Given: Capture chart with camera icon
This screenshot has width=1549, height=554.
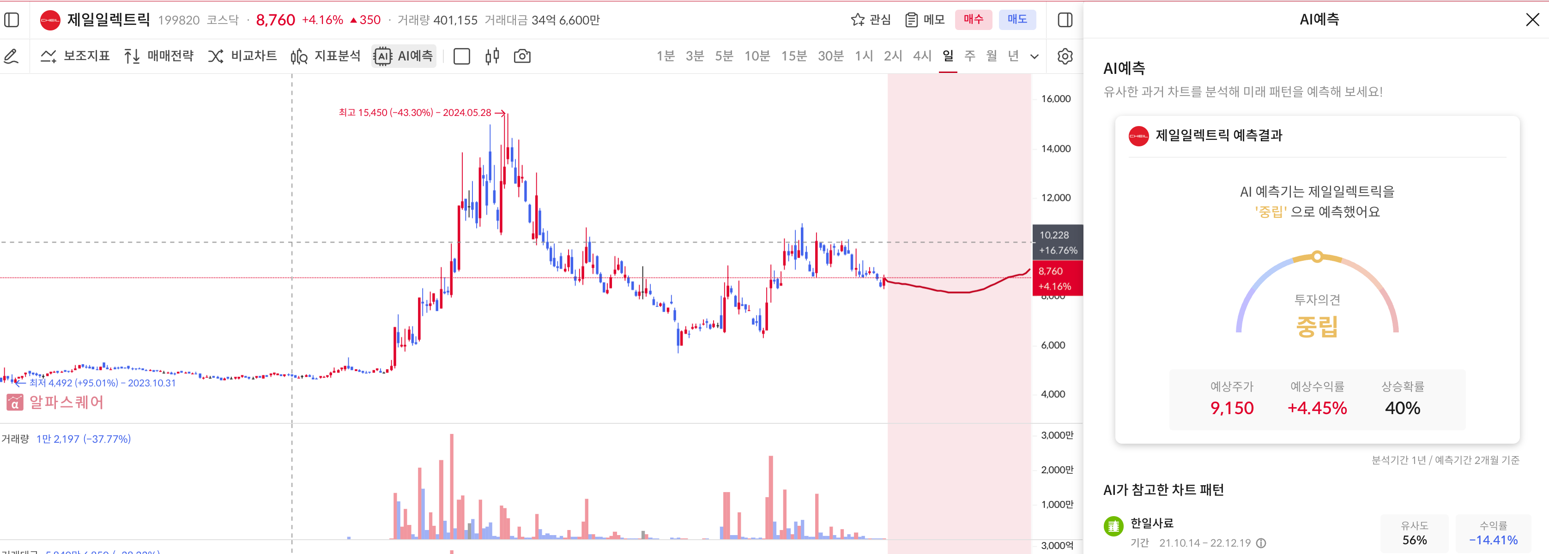Looking at the screenshot, I should tap(522, 56).
